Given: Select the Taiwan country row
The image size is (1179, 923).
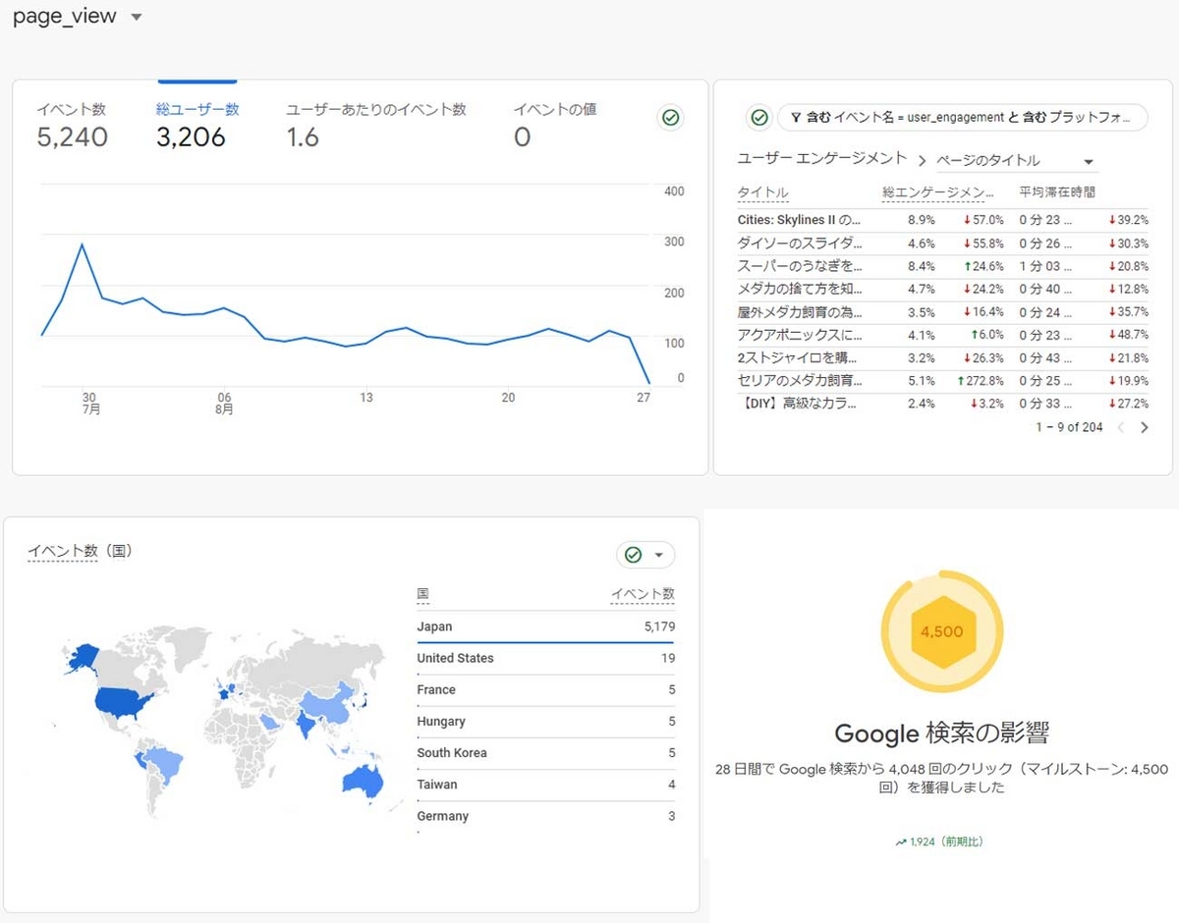Looking at the screenshot, I should pyautogui.click(x=545, y=785).
